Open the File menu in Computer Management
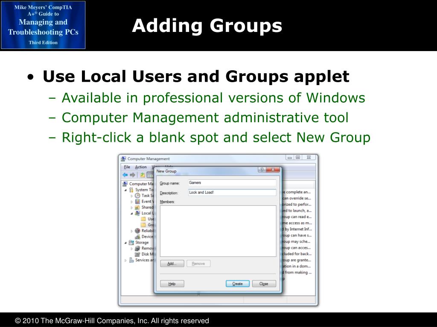Screen dimensions: 437x327 pyautogui.click(x=127, y=167)
